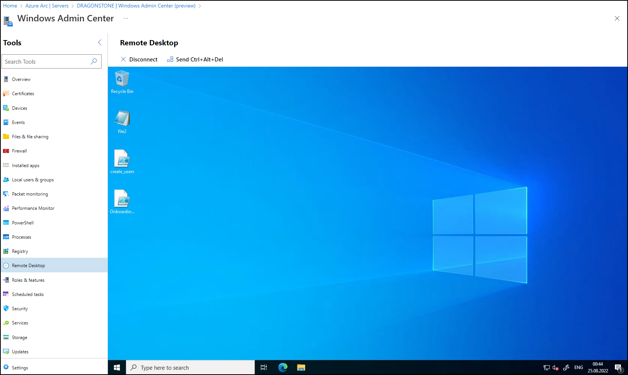
Task: Open the Certificates tool icon
Action: click(x=6, y=93)
